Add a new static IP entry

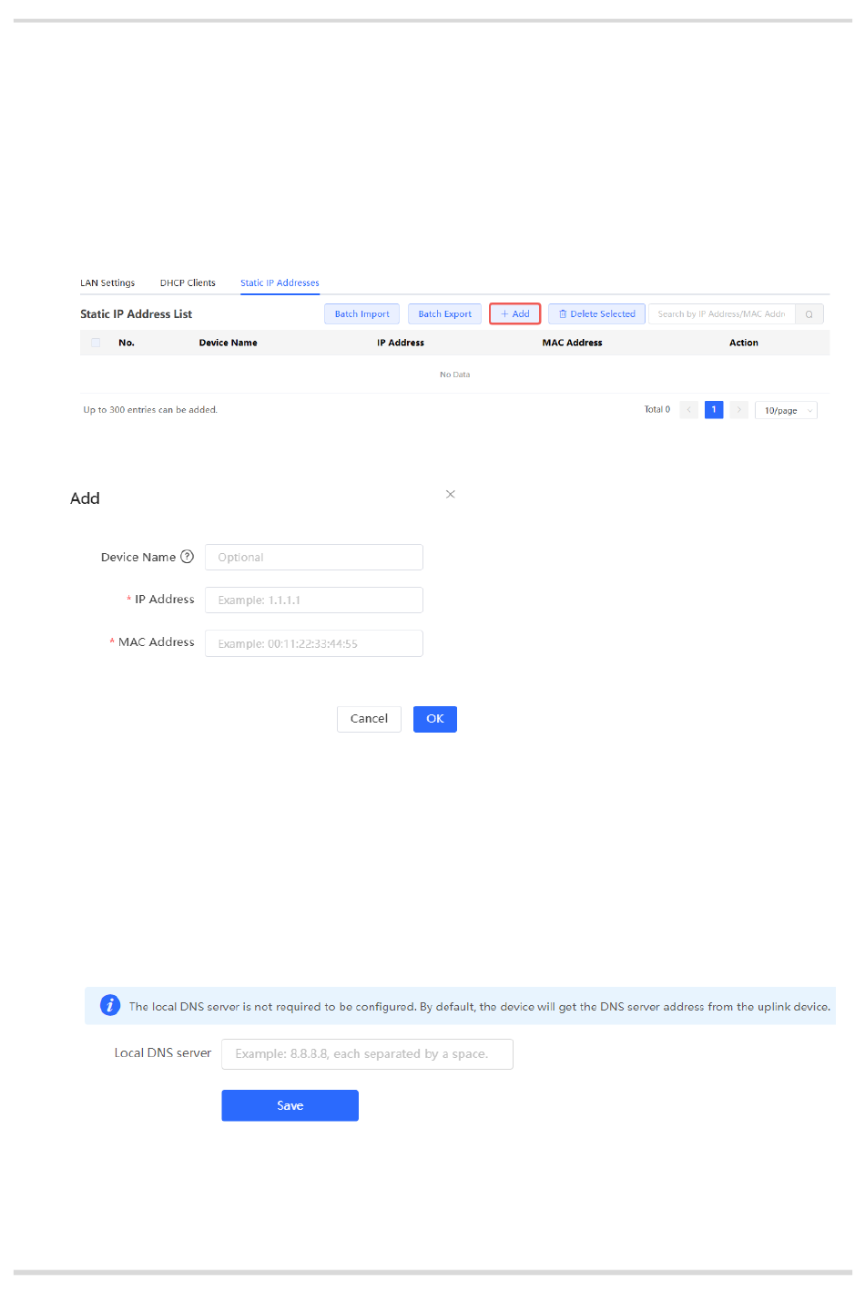515,313
